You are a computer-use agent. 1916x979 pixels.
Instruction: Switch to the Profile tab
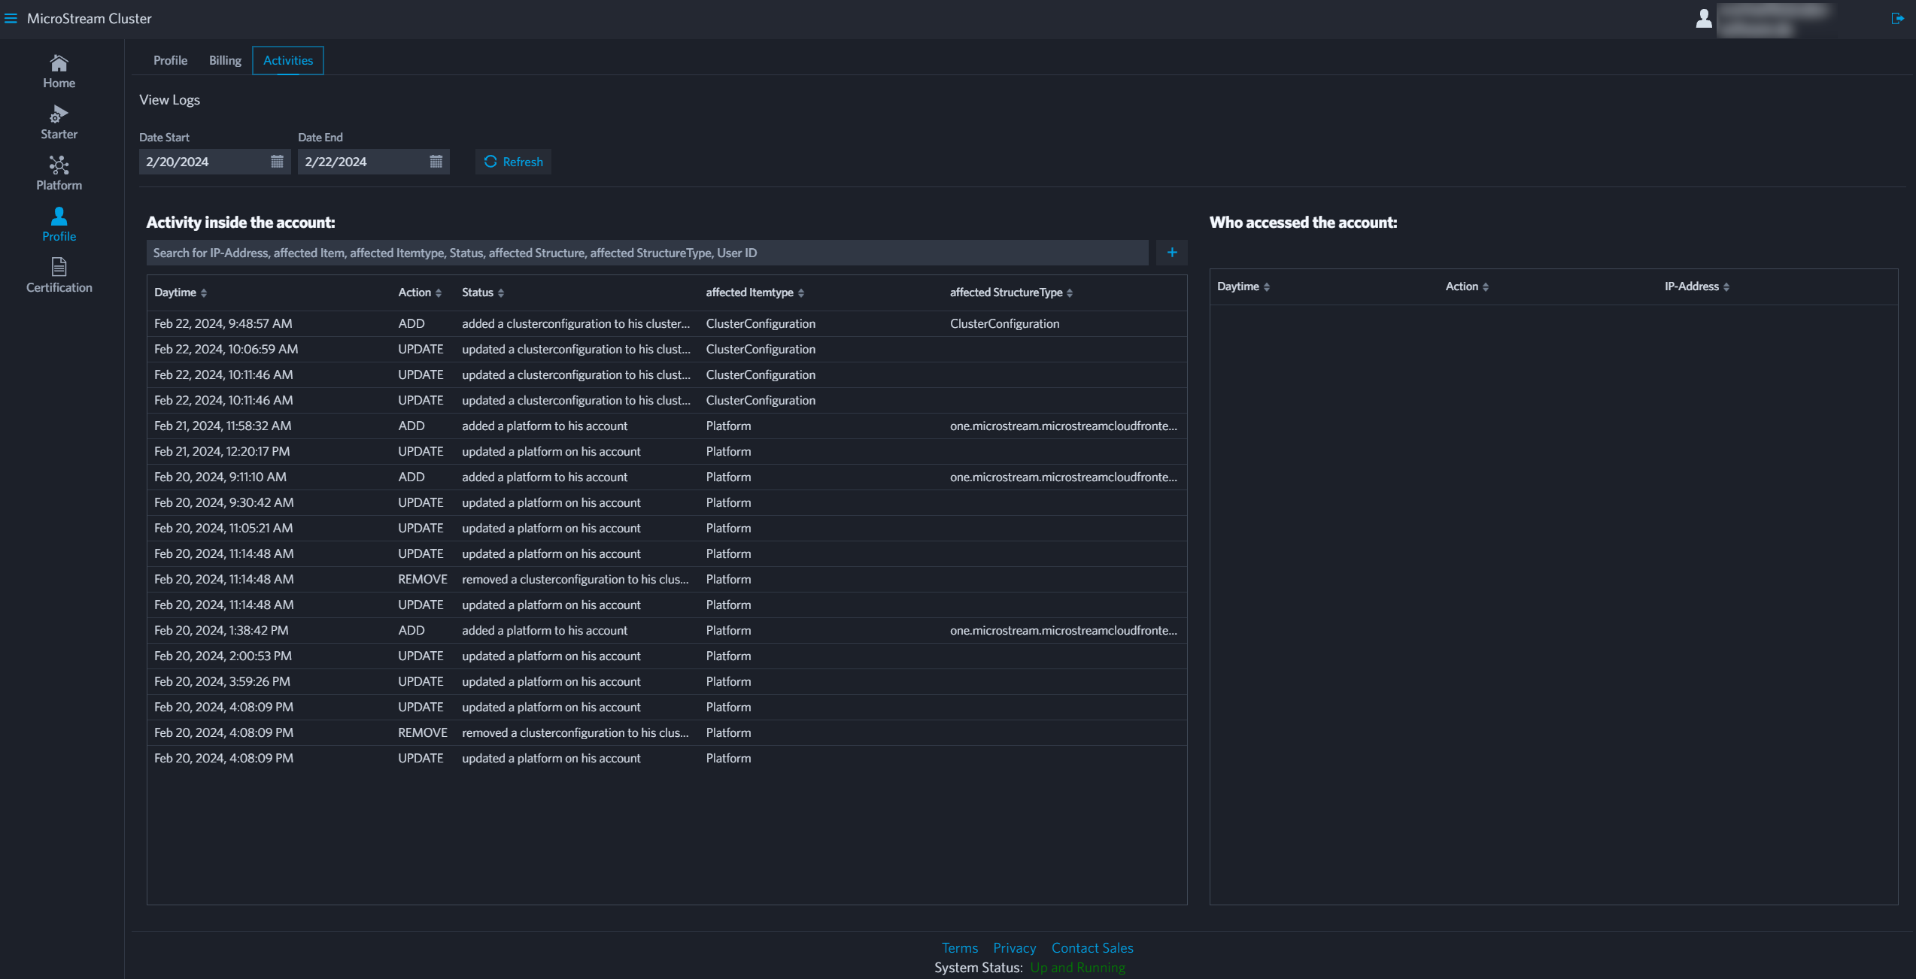(170, 60)
